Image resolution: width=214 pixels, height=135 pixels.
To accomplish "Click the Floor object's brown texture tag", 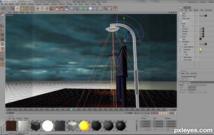I will coord(200,39).
